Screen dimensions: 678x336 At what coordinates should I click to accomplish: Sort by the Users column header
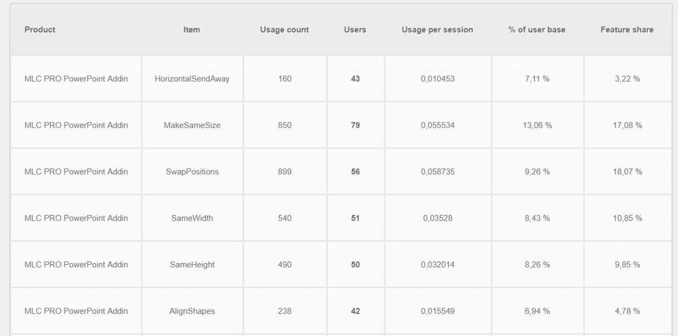[355, 30]
